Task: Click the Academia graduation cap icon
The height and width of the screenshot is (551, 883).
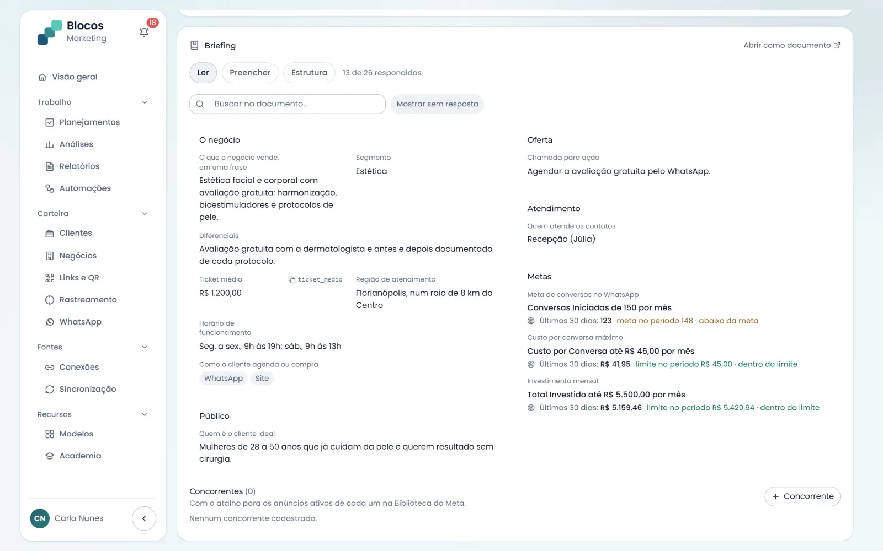Action: tap(50, 456)
